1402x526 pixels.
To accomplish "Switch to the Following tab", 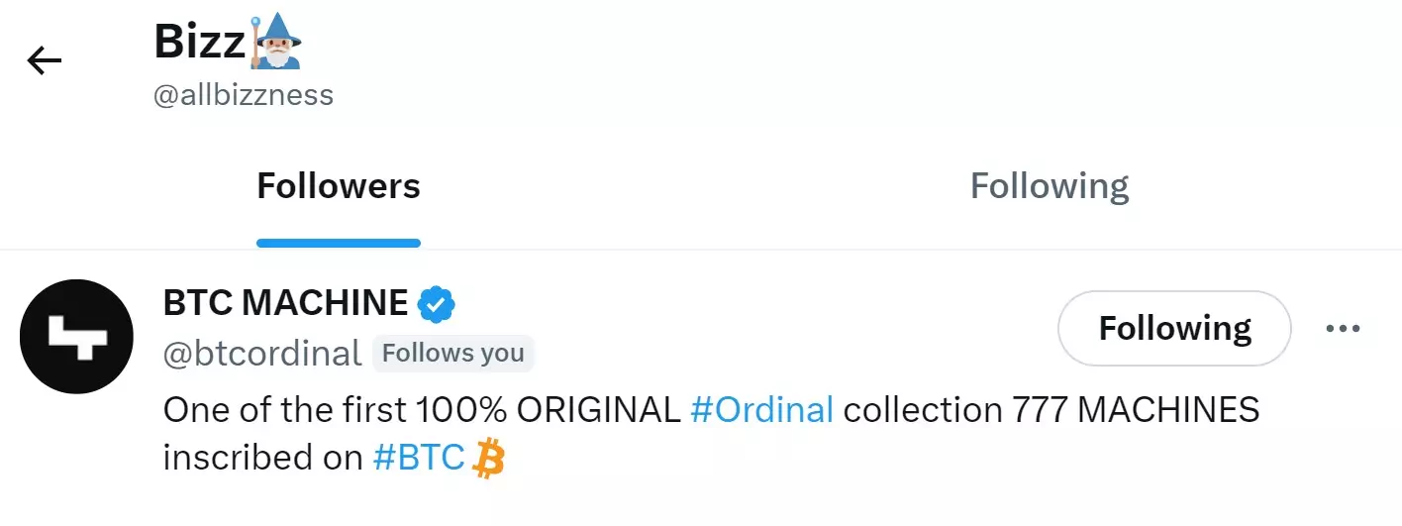I will click(x=1049, y=186).
